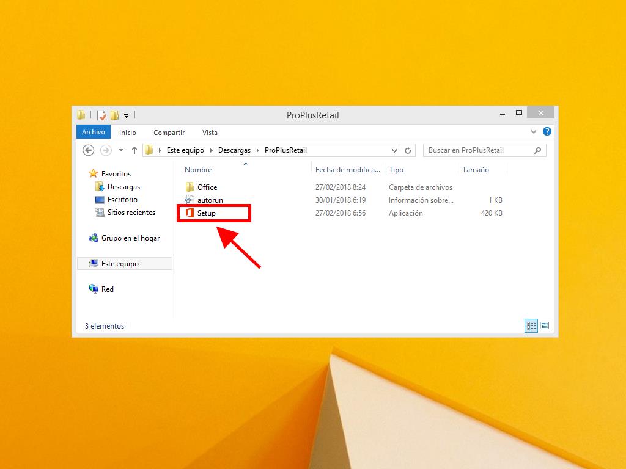Click New folder icon in quick access toolbar

point(114,115)
